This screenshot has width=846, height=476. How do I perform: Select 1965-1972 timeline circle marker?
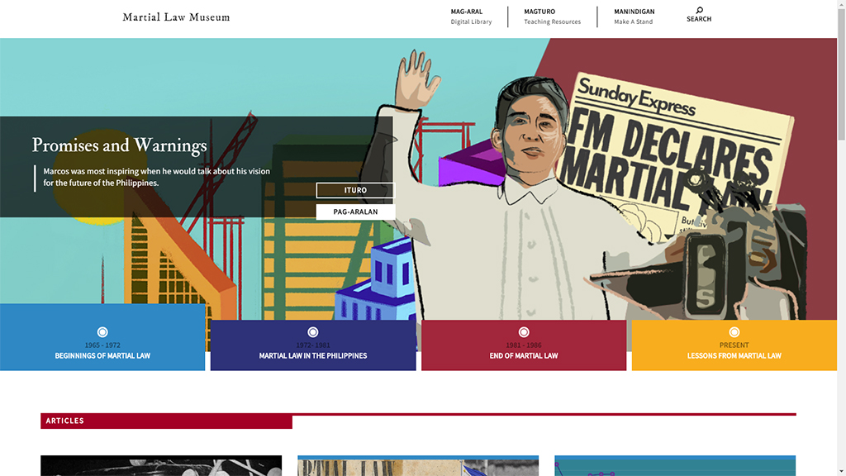tap(102, 332)
